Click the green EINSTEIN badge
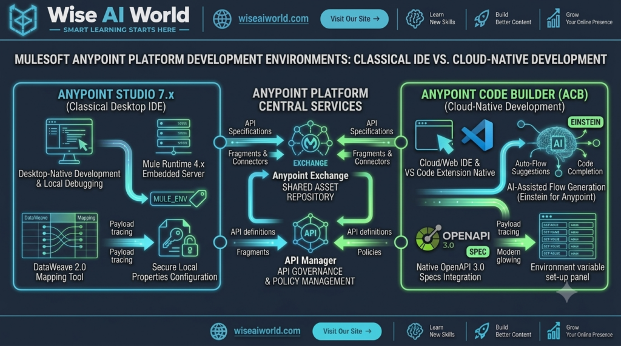The height and width of the screenshot is (346, 621). (x=585, y=122)
